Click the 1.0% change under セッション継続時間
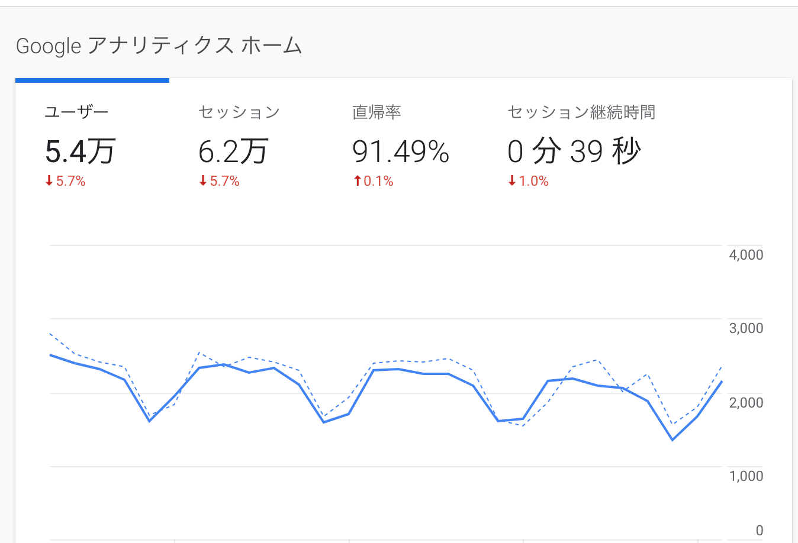Viewport: 798px width, 543px height. (x=533, y=181)
